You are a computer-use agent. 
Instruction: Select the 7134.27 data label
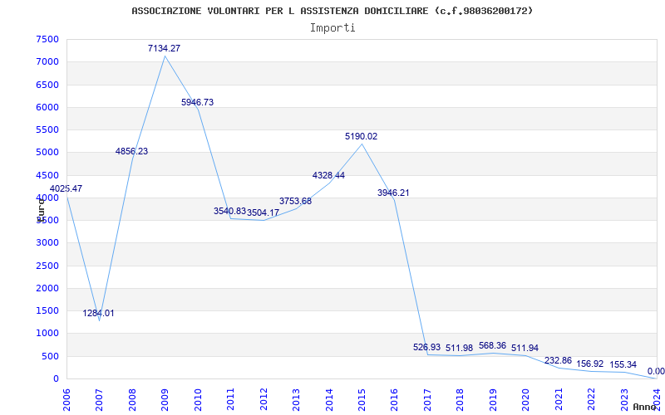click(x=164, y=48)
